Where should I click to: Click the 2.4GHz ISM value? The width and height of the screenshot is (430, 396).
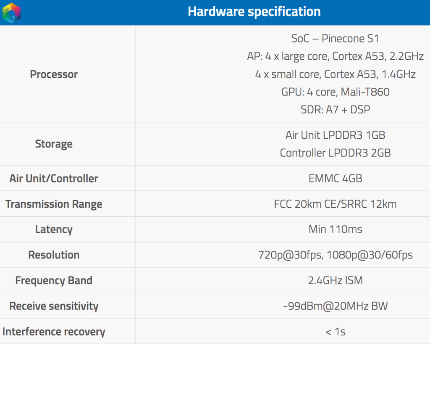point(335,280)
